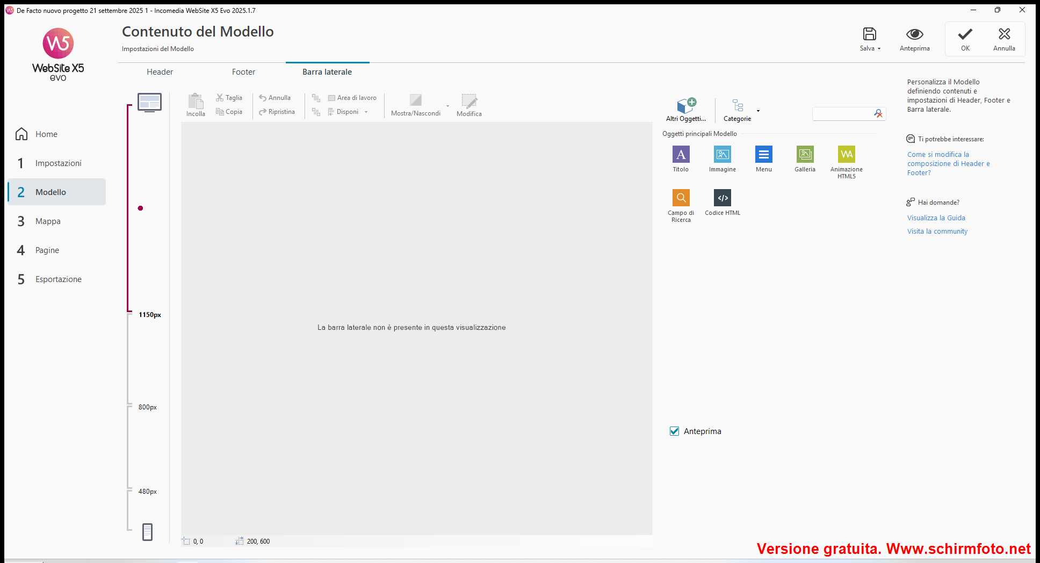Switch to the Footer tab
Viewport: 1040px width, 563px height.
(243, 72)
